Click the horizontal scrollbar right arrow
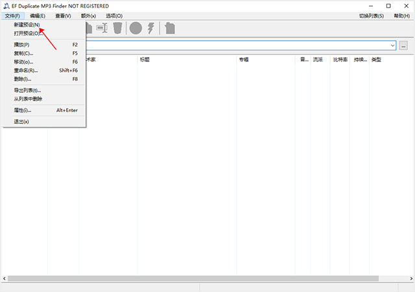This screenshot has width=415, height=292. coord(410,278)
